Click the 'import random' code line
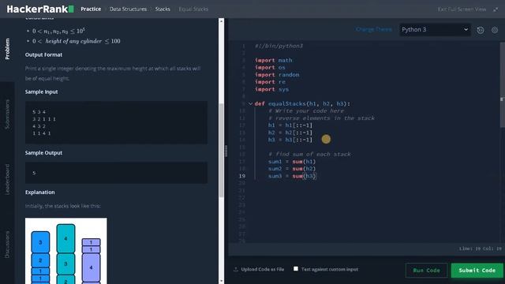The width and height of the screenshot is (505, 284). [x=277, y=75]
